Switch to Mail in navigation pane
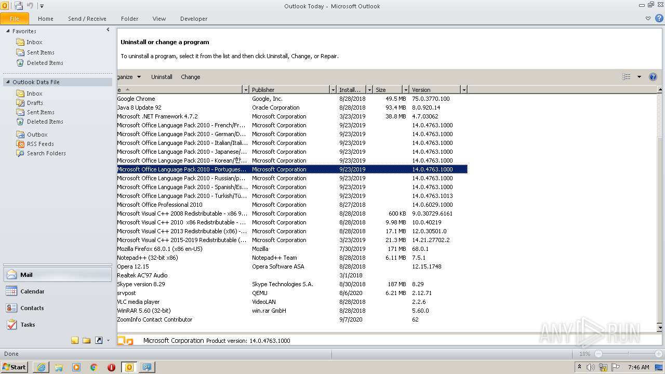665x374 pixels. point(57,275)
